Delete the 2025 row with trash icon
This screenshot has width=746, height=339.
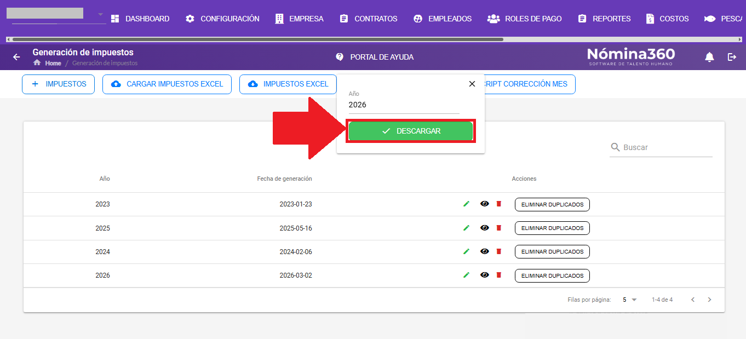(498, 228)
